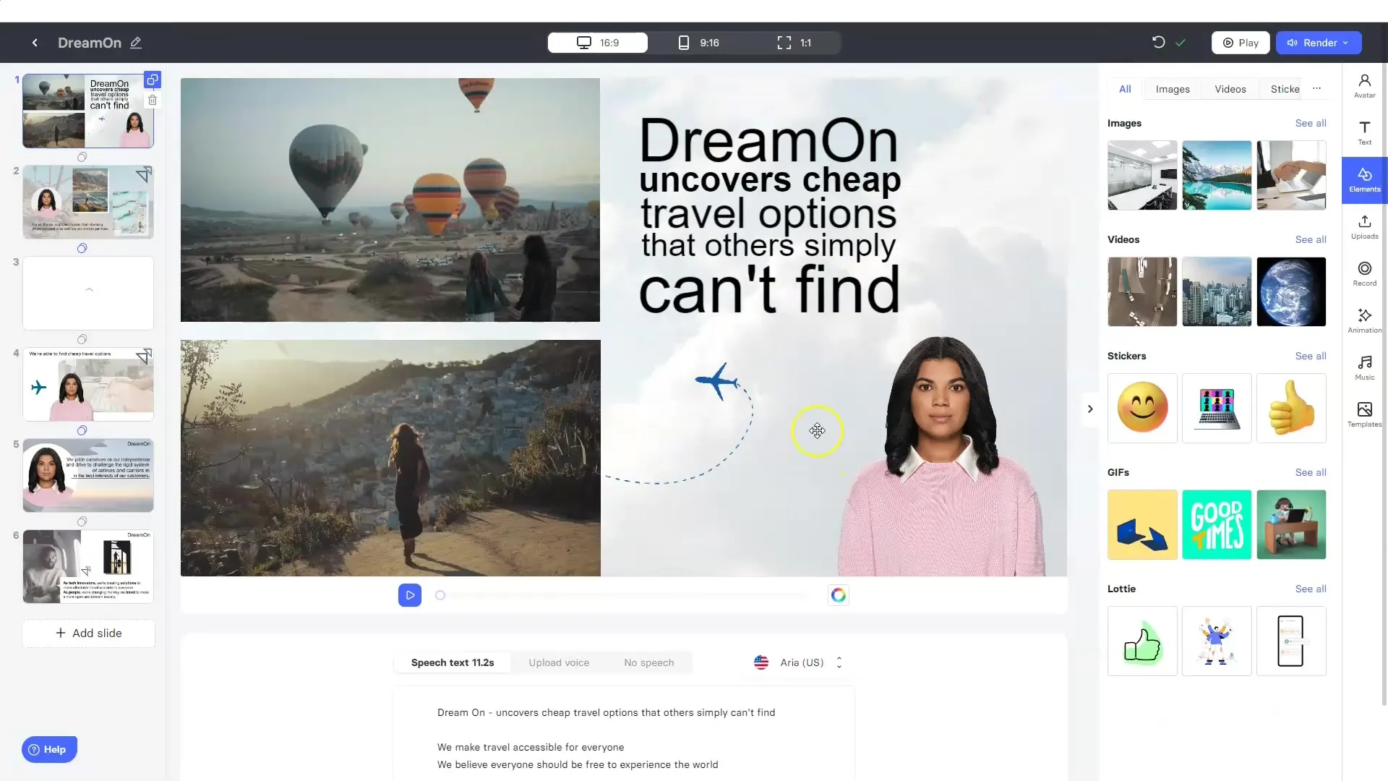This screenshot has height=781, width=1388.
Task: Pick the Good Times GIF
Action: pyautogui.click(x=1217, y=524)
